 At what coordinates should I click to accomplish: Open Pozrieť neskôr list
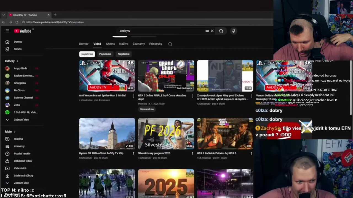[x=22, y=153]
